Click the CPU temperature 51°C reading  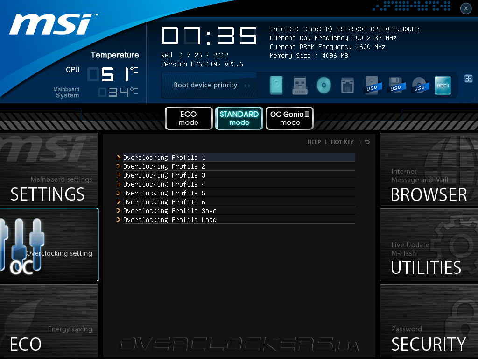[113, 74]
